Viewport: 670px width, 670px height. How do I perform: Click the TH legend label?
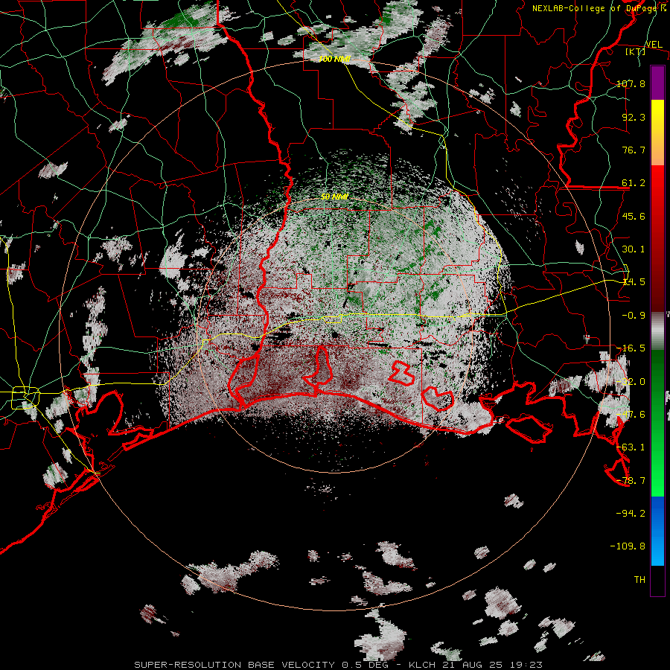click(639, 580)
